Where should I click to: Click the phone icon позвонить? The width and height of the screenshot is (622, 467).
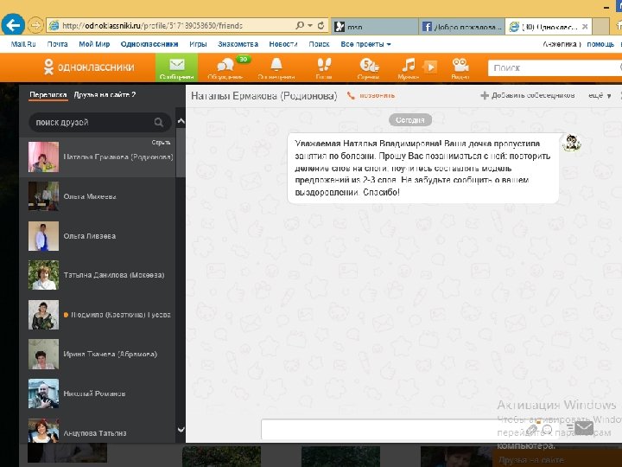pos(351,95)
